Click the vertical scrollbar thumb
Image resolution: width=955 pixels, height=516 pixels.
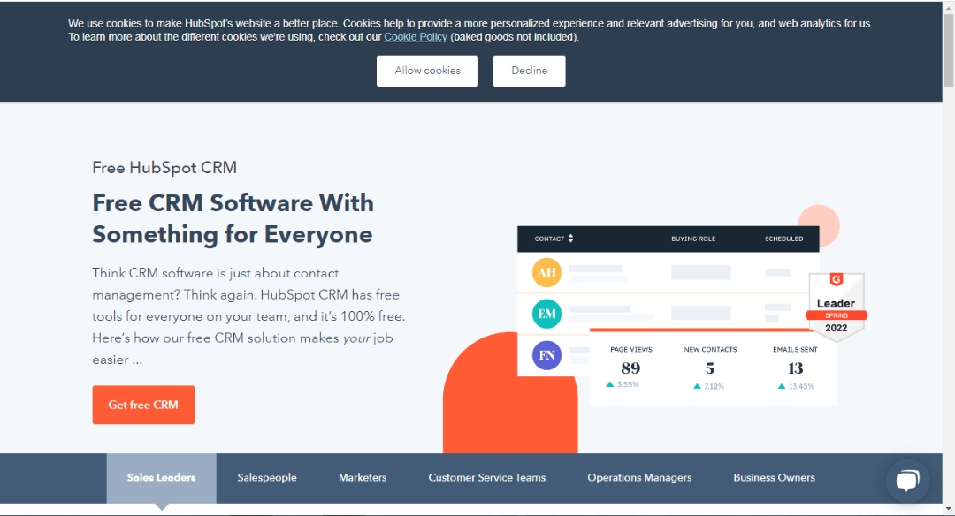coord(948,49)
